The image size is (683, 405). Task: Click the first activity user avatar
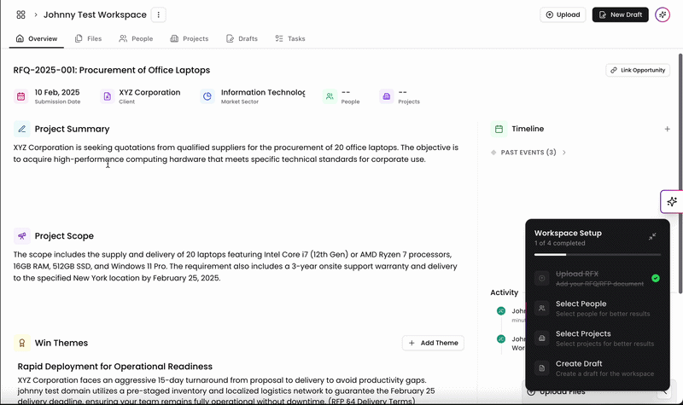coord(501,310)
